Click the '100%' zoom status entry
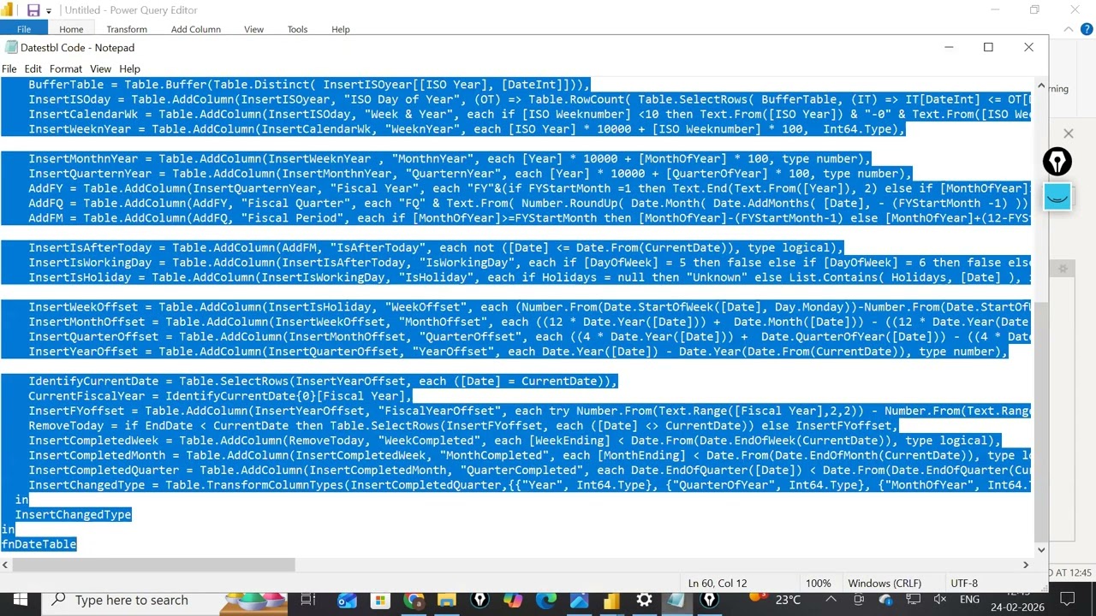Viewport: 1096px width, 616px height. tap(818, 583)
